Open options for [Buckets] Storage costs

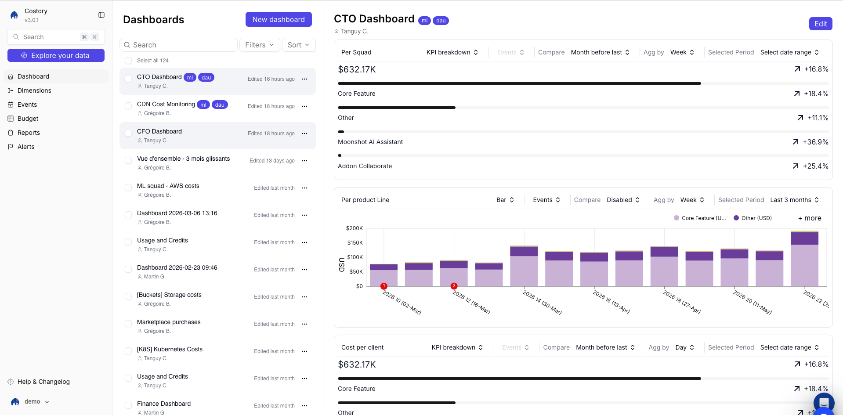[304, 297]
